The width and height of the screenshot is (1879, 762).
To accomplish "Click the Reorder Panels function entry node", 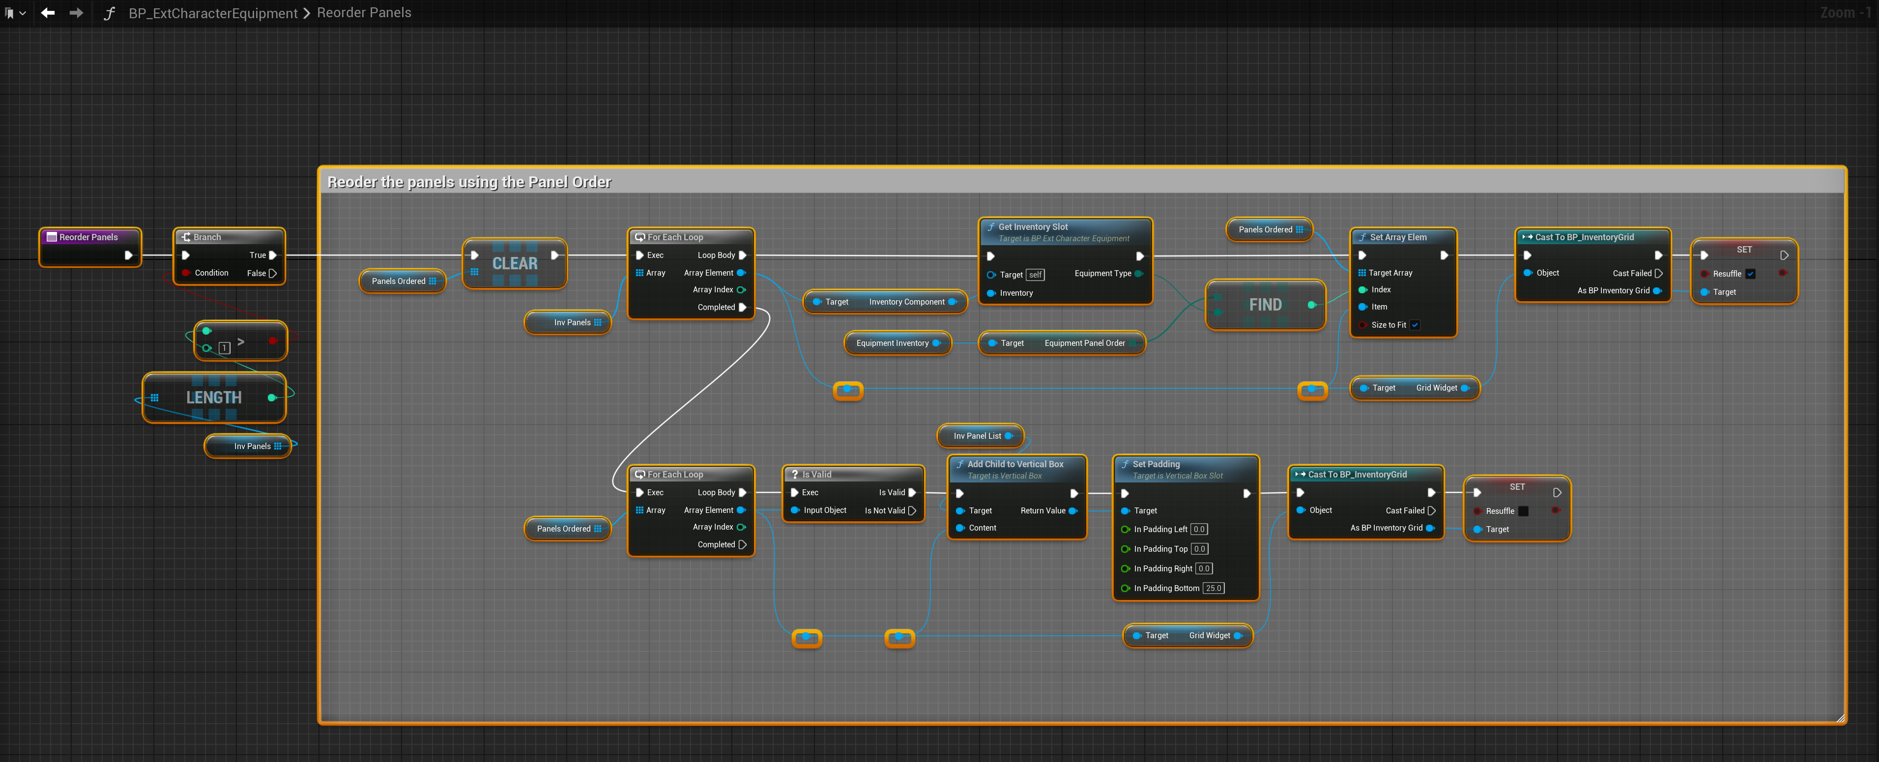I will click(88, 237).
